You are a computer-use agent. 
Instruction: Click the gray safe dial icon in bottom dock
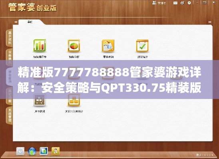(20, 151)
